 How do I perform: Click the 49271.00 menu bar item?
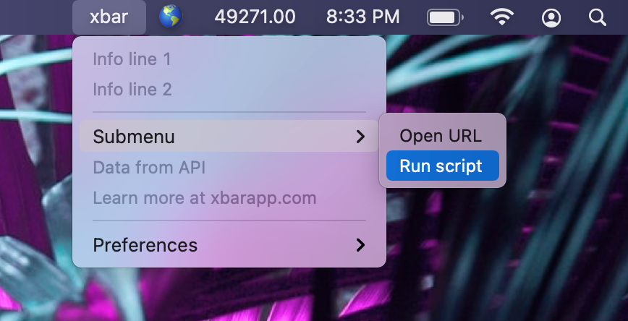tap(255, 17)
